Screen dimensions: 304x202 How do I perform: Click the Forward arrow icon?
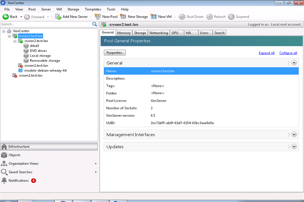tap(27, 17)
